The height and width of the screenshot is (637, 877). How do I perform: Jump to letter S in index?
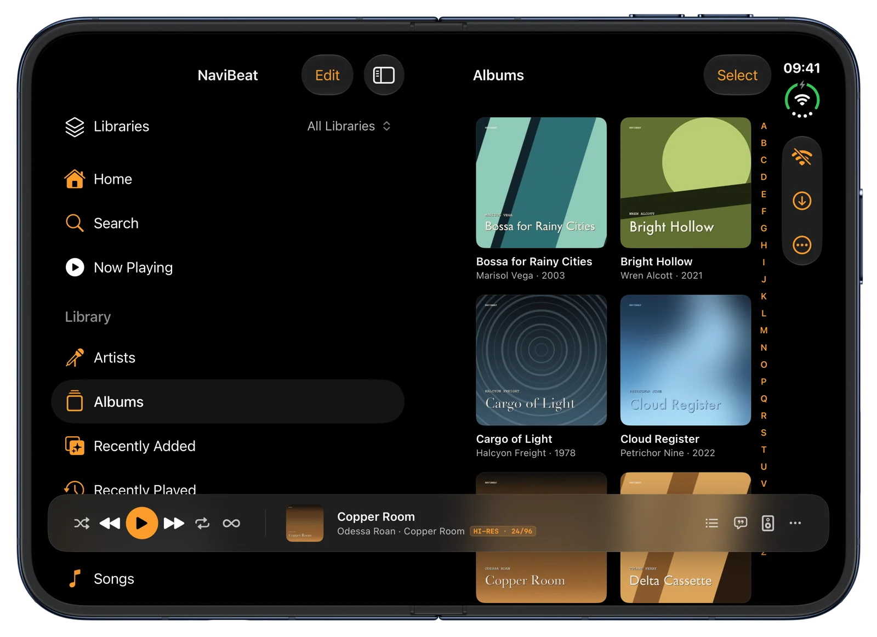(764, 433)
